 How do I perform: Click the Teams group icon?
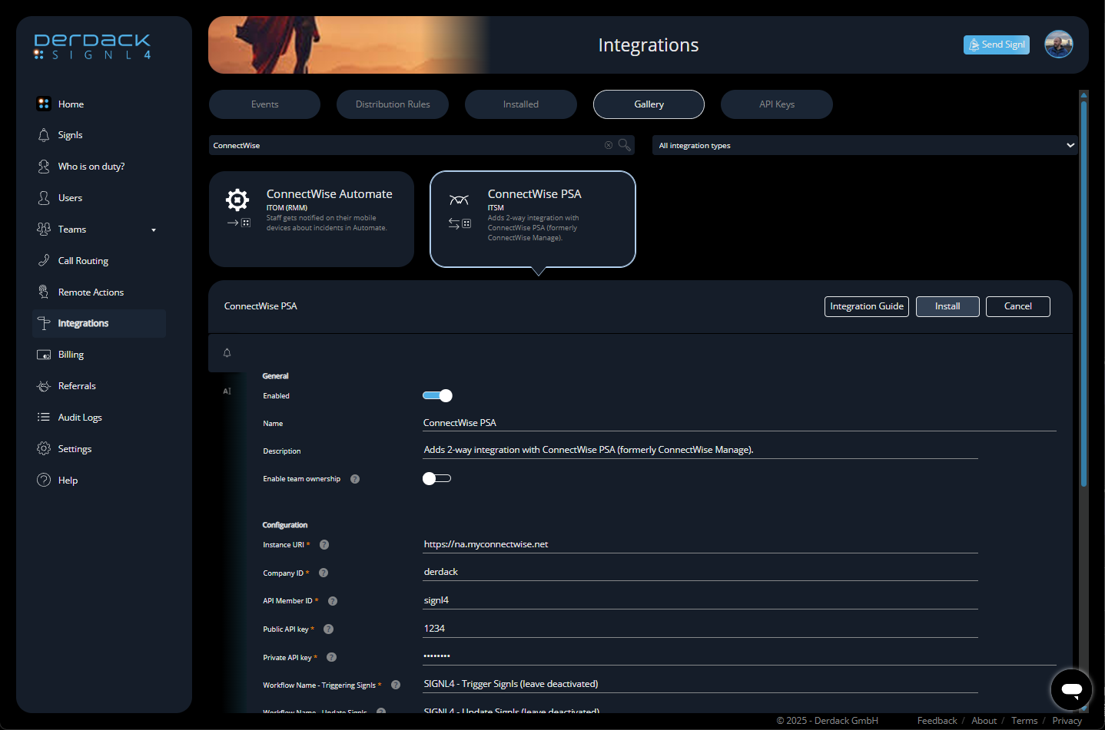click(x=44, y=230)
